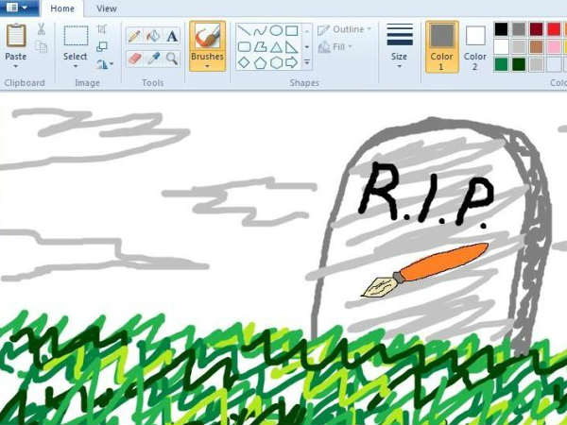Click the Resize icon

pyautogui.click(x=102, y=46)
